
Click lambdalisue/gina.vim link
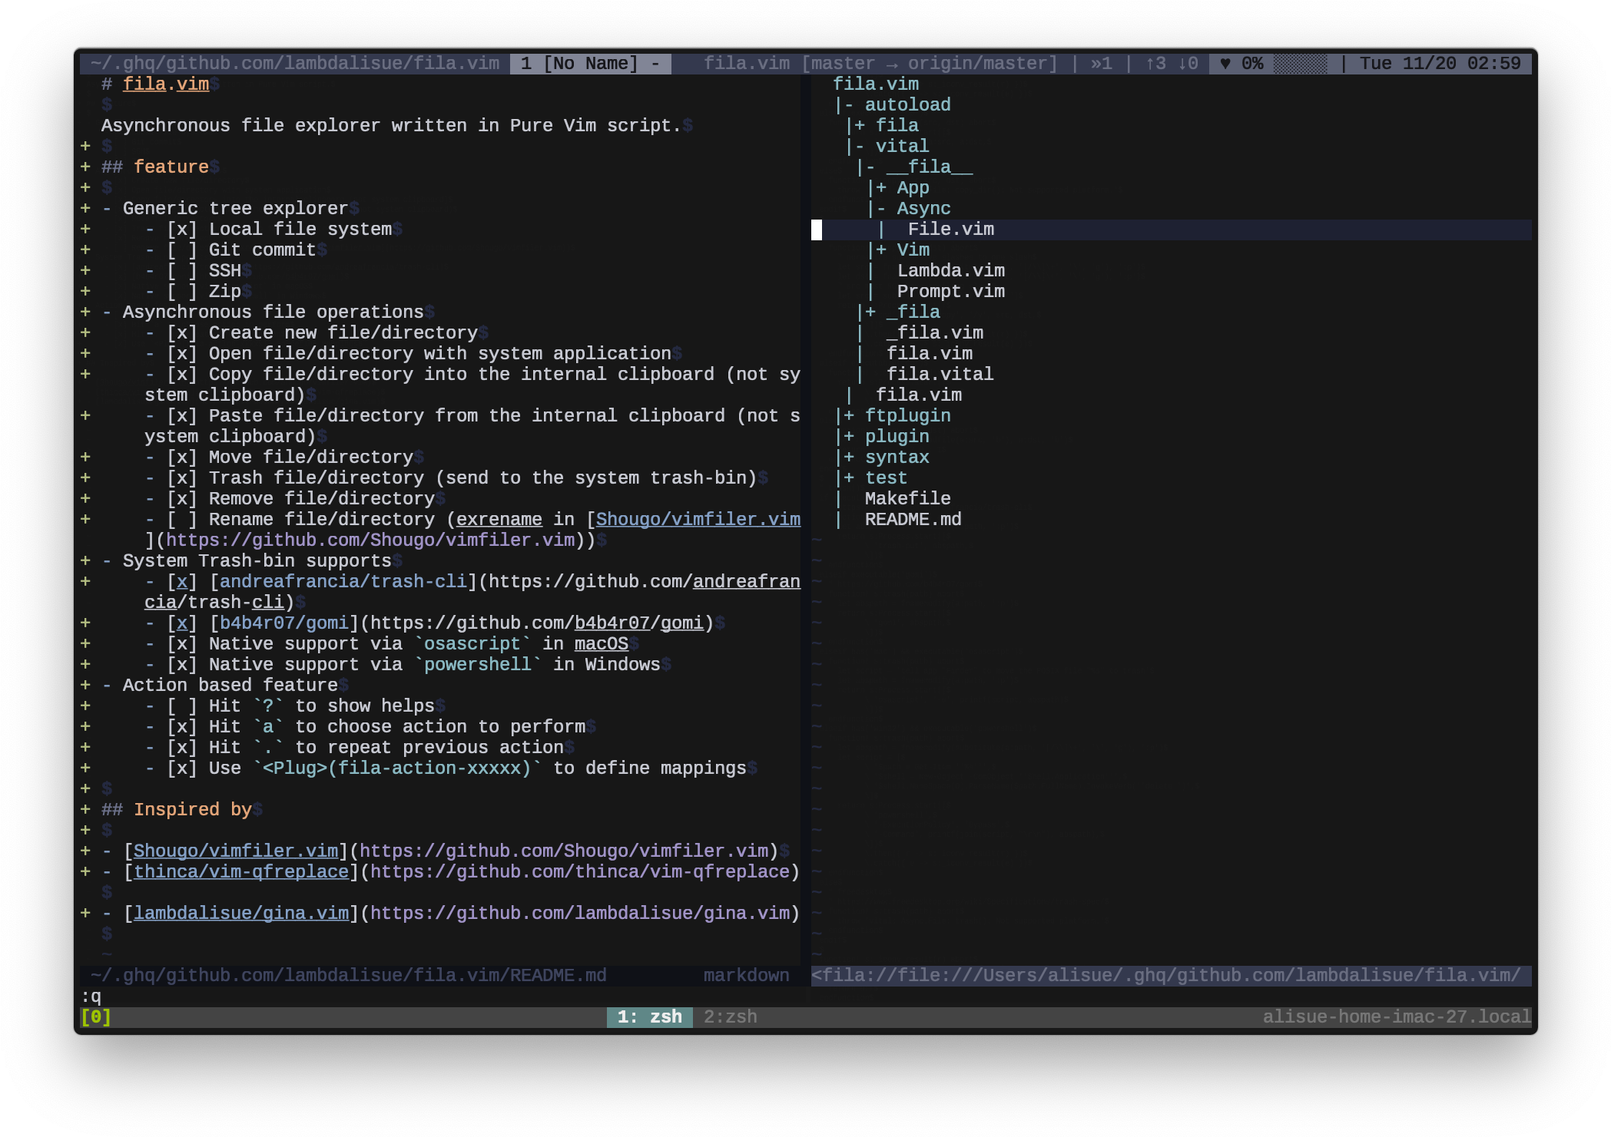(241, 913)
